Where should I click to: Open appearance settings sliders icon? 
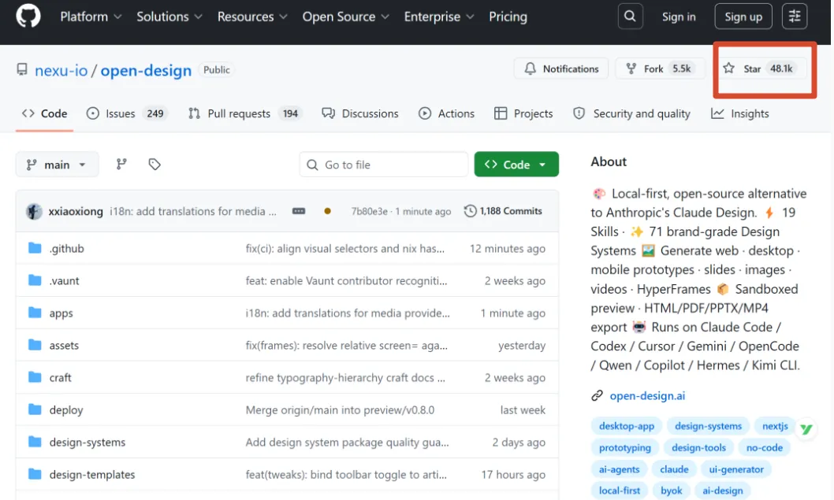[795, 17]
